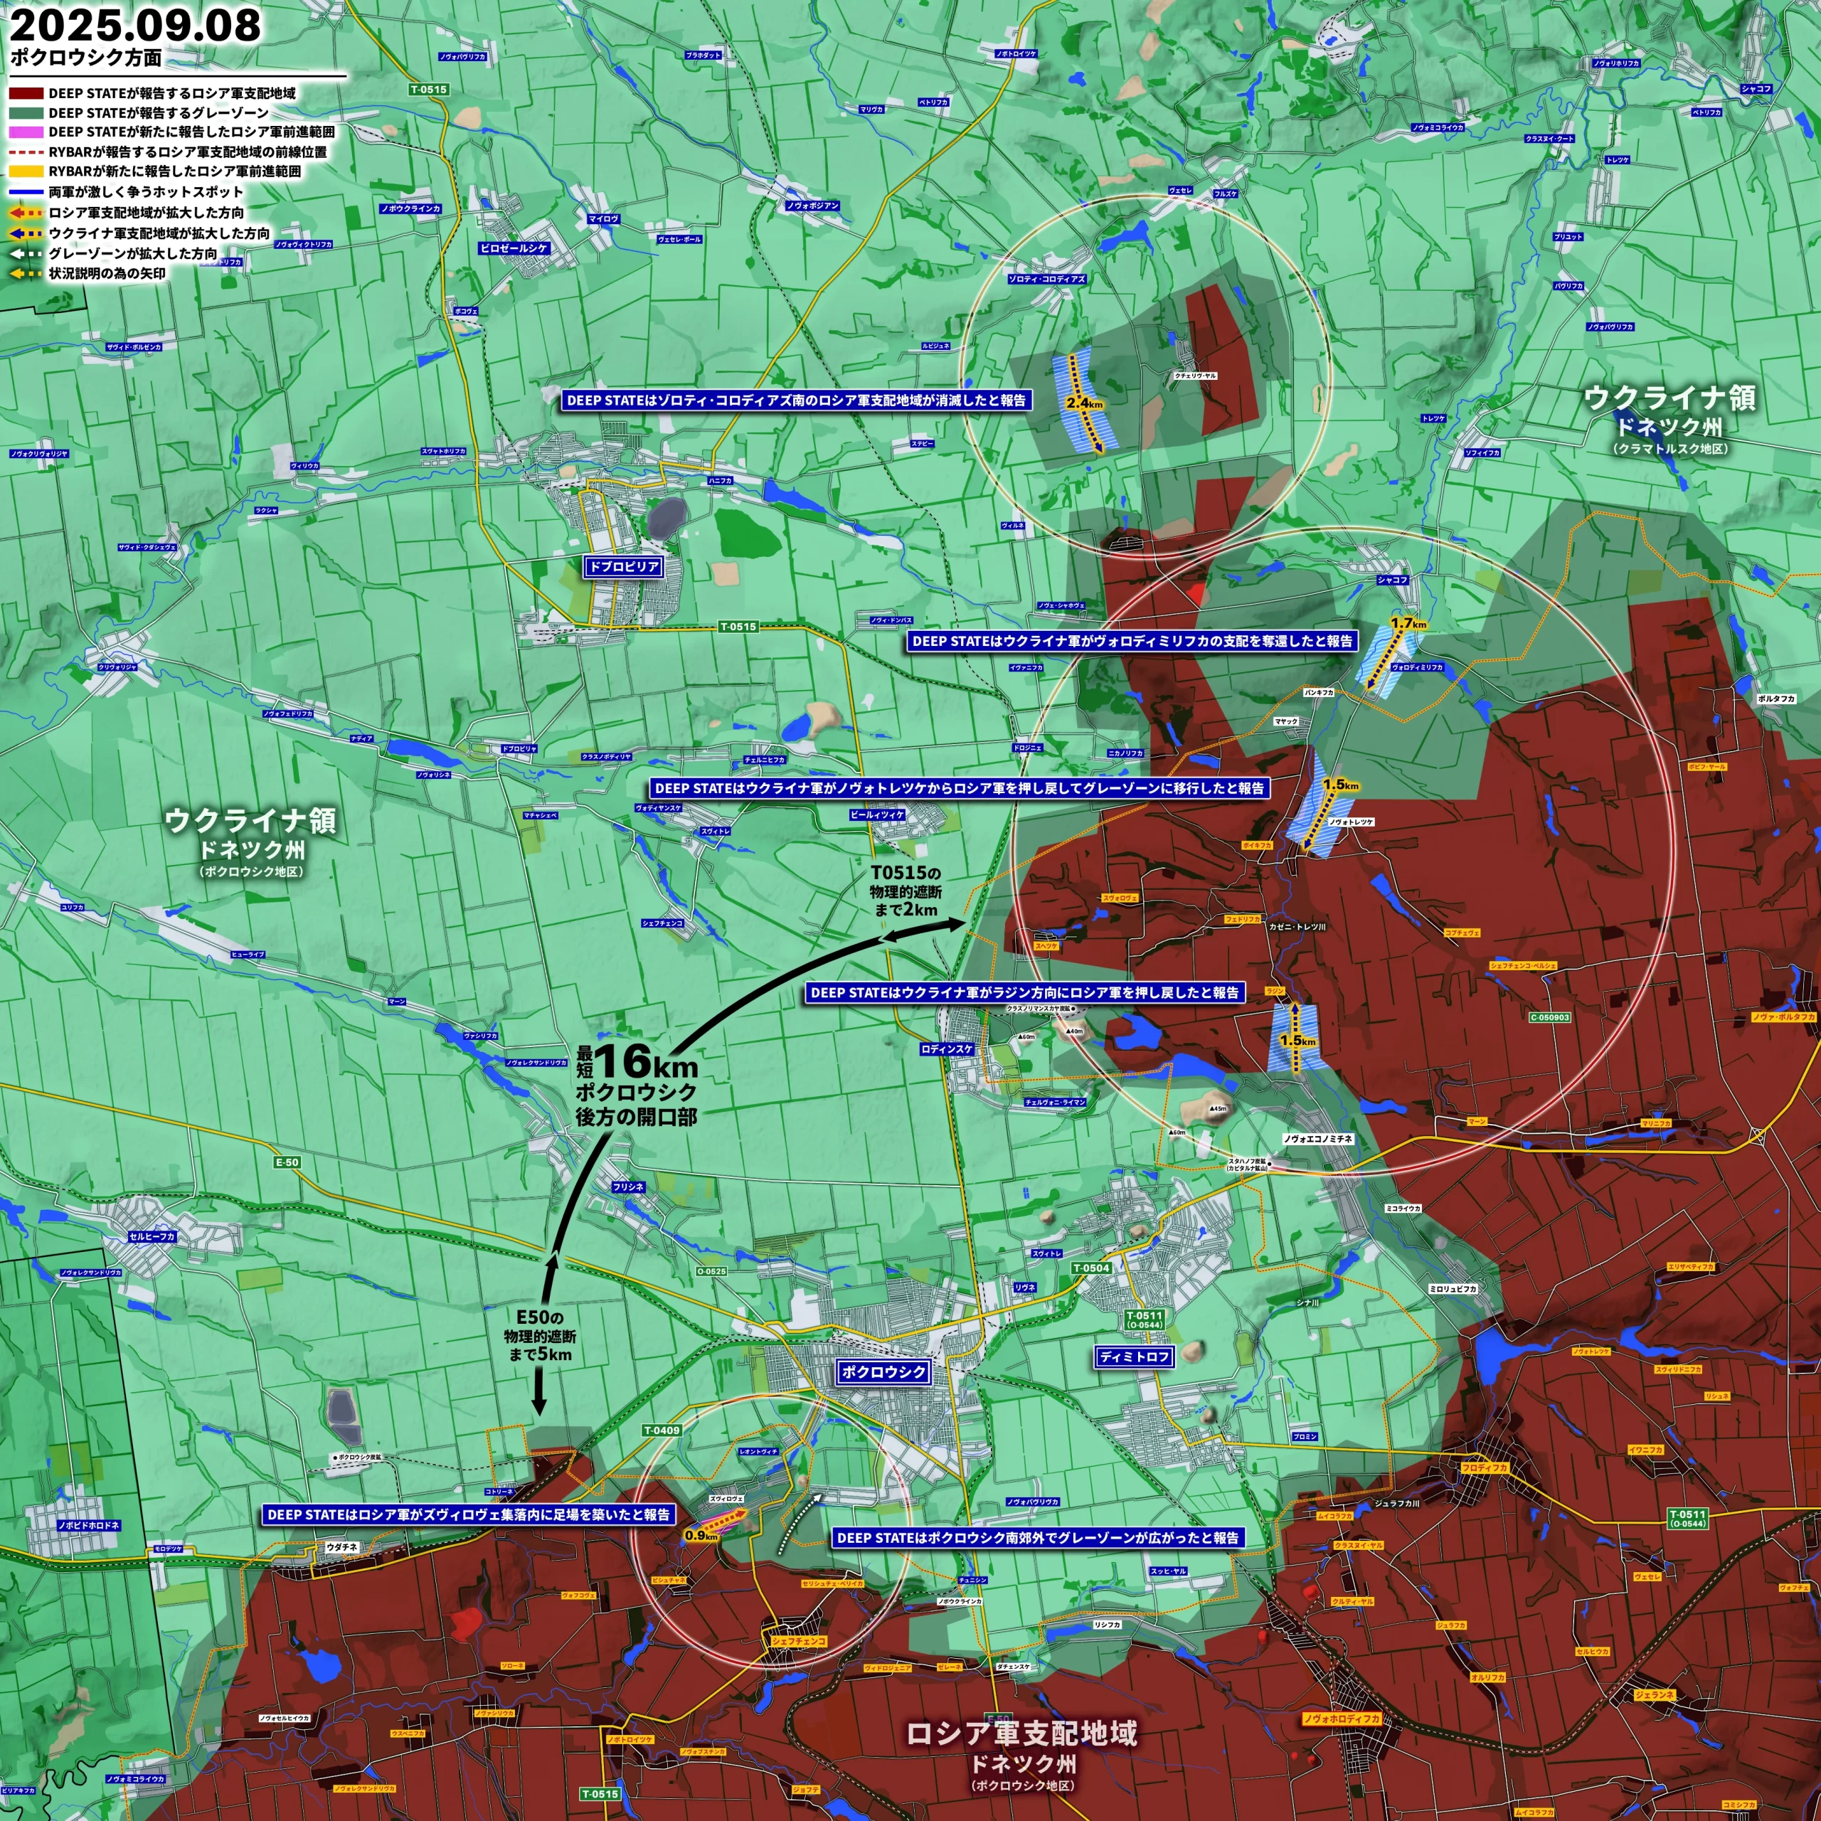Click the 2.4km blue advance arrow

click(x=1085, y=403)
